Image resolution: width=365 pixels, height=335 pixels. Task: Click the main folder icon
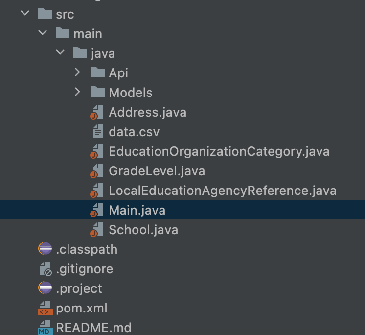point(63,33)
